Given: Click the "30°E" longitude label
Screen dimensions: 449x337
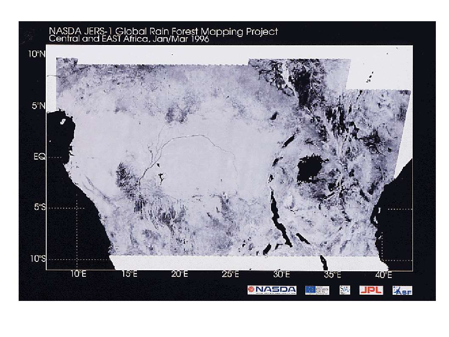Looking at the screenshot, I should [282, 274].
